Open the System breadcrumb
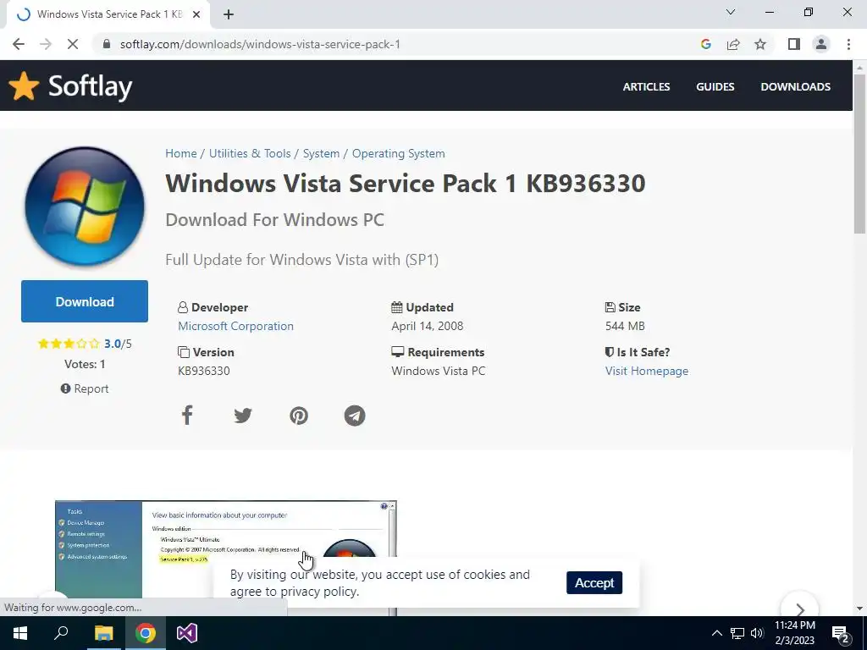This screenshot has width=867, height=650. point(321,154)
